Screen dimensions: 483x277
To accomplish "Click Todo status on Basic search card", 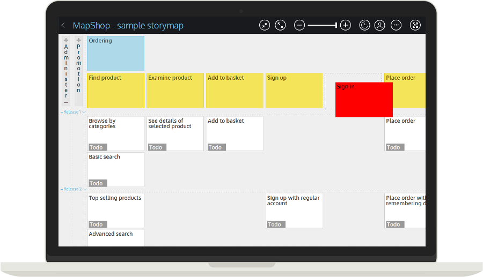I will point(97,183).
